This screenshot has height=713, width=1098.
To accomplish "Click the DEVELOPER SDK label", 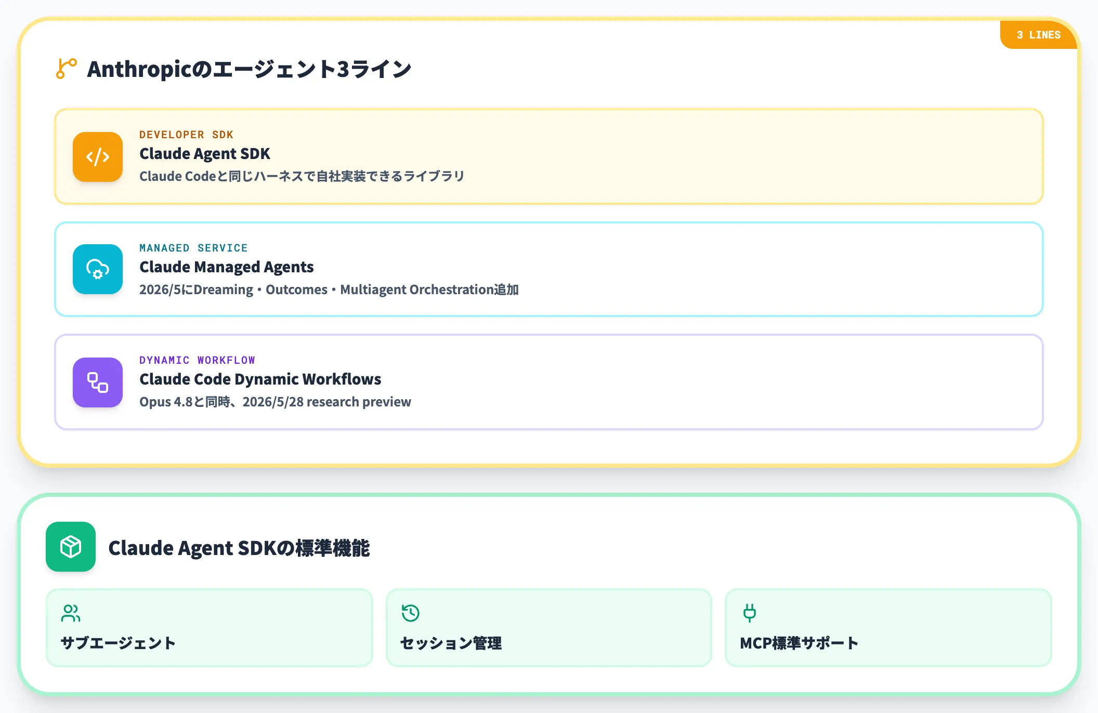I will (x=186, y=135).
